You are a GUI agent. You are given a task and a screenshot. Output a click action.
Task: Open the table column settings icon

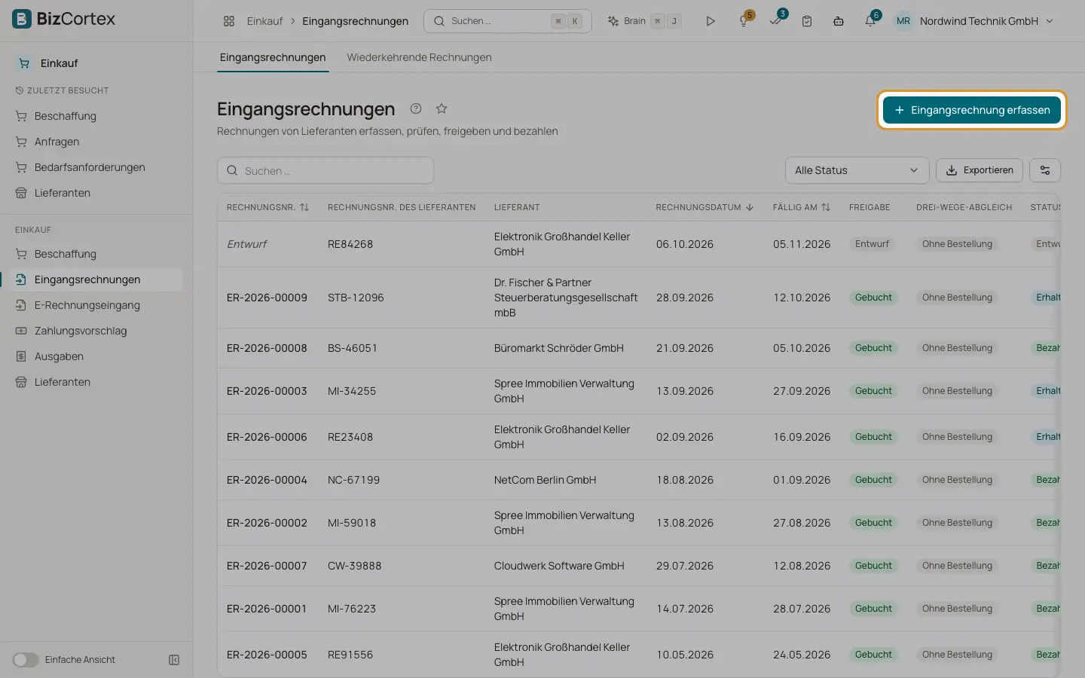pyautogui.click(x=1045, y=170)
